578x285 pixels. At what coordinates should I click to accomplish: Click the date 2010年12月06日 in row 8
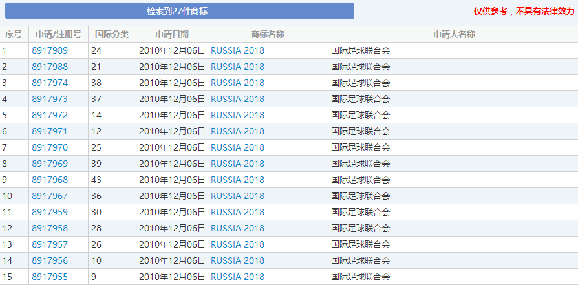pos(172,164)
